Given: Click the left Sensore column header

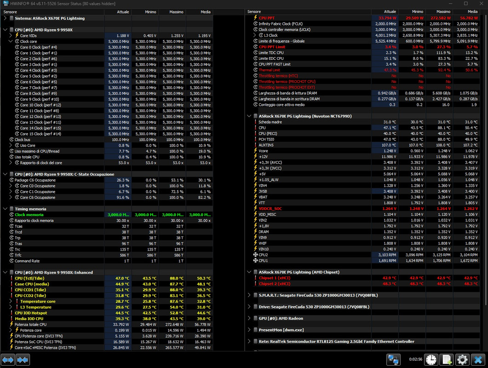Looking at the screenshot, I should point(52,12).
